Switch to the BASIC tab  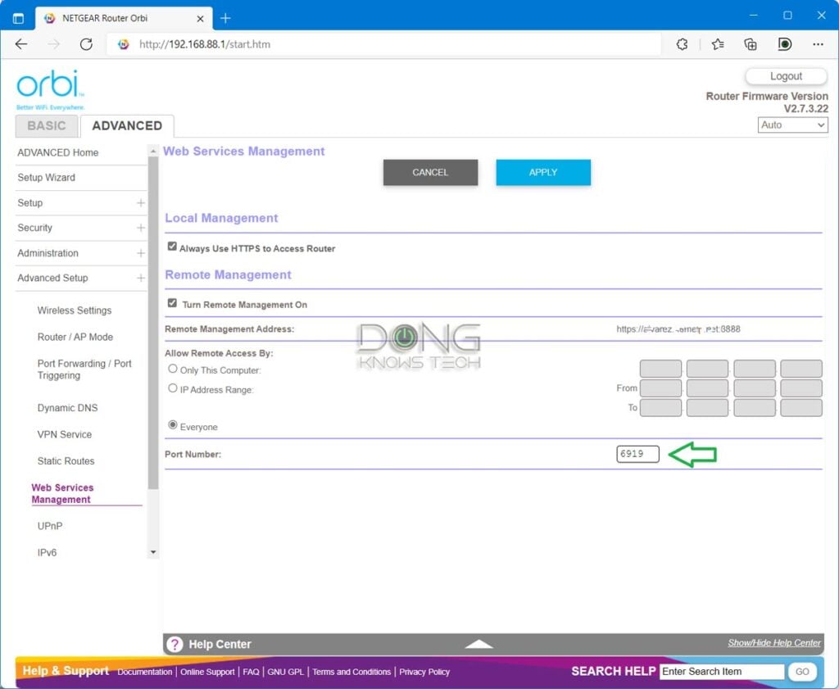[47, 125]
